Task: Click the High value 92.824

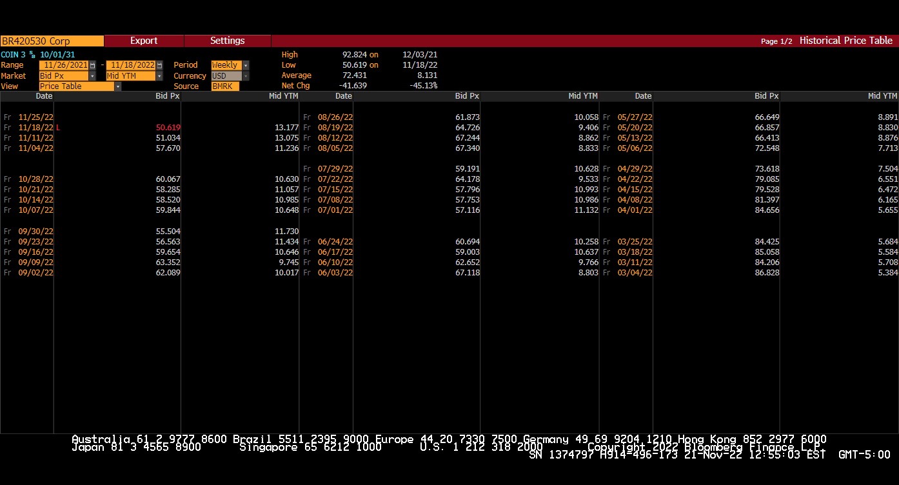Action: (355, 55)
